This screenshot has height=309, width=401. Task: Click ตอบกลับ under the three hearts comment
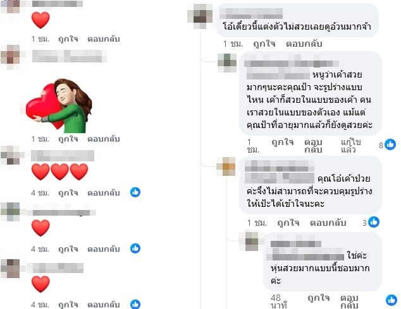[x=104, y=193]
